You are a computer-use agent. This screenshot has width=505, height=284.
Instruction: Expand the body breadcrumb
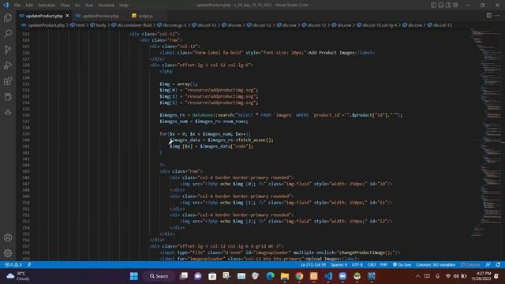(x=98, y=25)
